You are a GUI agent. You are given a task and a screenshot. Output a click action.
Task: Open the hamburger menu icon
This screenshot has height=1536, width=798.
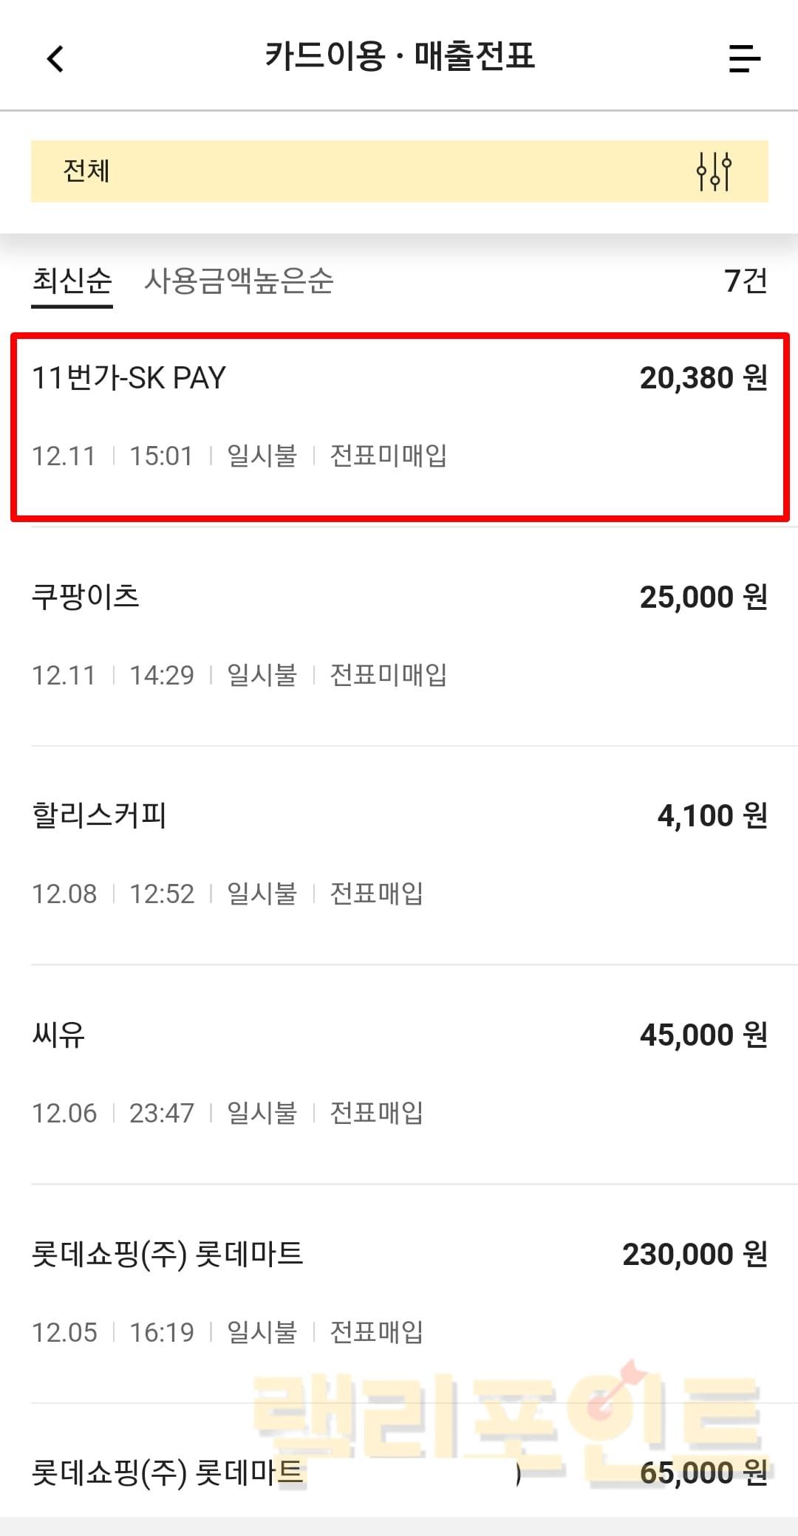coord(744,58)
